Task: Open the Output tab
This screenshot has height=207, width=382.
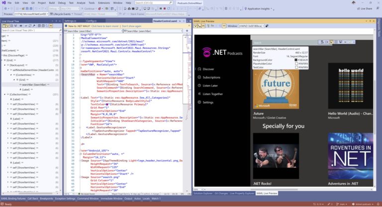Action: (128, 199)
